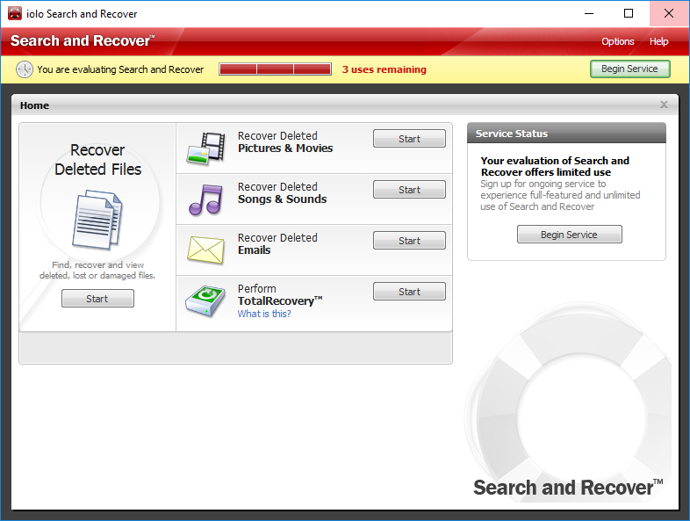The height and width of the screenshot is (521, 690).
Task: Click the 'Service Status' panel header
Action: coord(566,134)
